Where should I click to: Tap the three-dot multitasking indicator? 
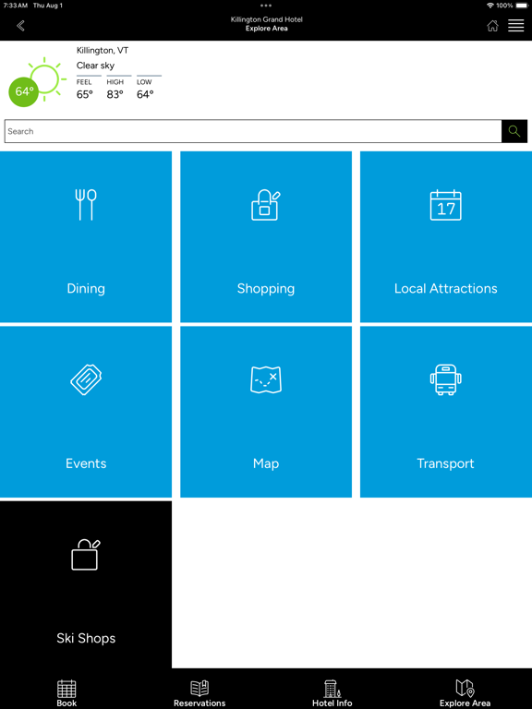(x=266, y=6)
